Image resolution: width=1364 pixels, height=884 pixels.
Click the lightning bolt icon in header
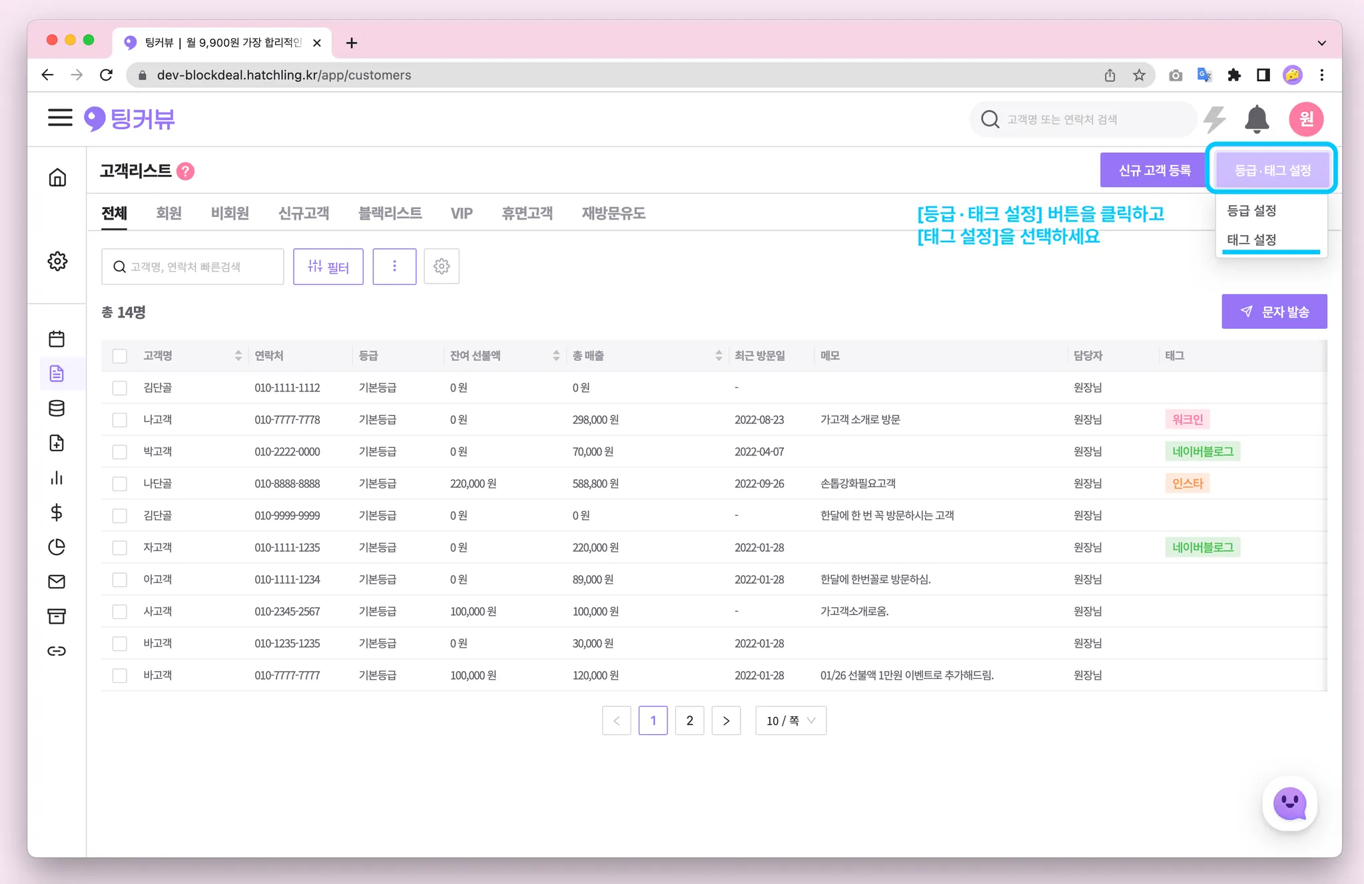(1215, 119)
